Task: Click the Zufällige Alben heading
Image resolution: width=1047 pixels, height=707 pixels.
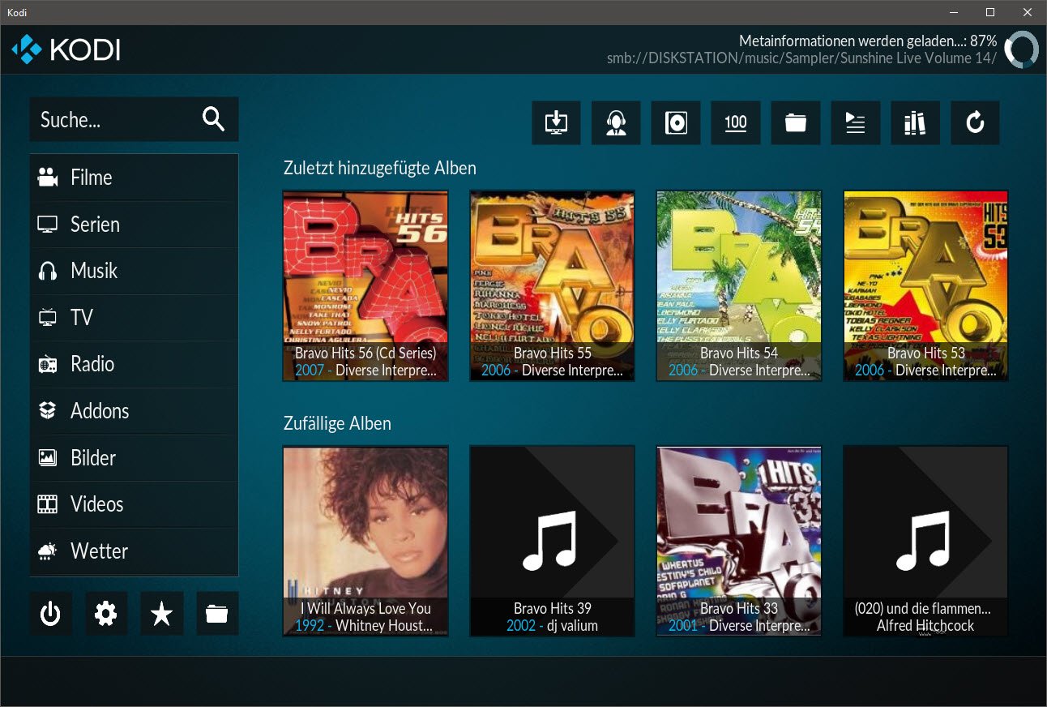Action: click(337, 423)
